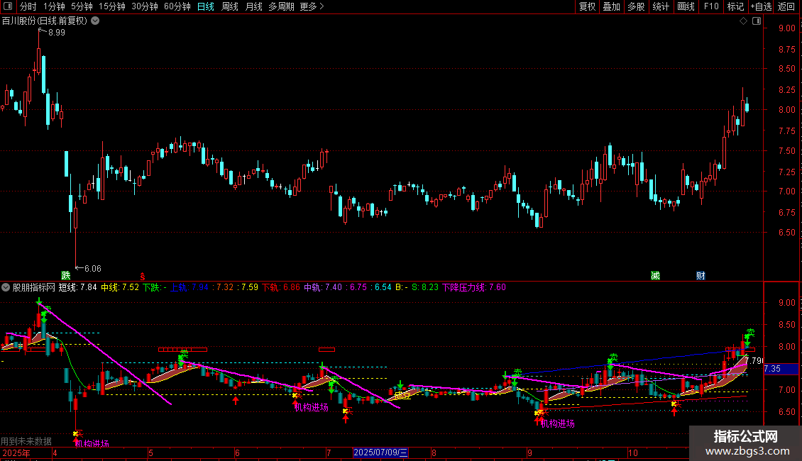Switch to the 30分钟 period
Viewport: 802px width, 461px height.
(x=144, y=6)
